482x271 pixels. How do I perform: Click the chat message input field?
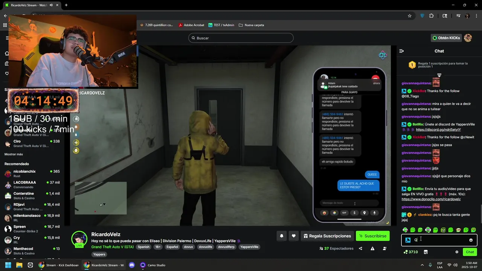tap(439, 240)
